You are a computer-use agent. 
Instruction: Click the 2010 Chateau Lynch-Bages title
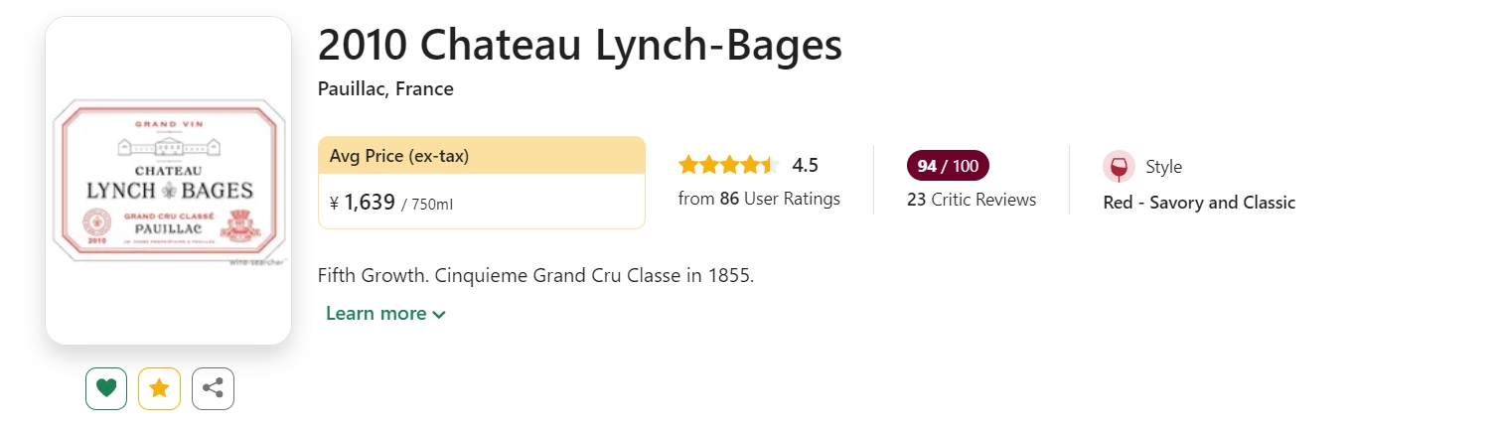(x=580, y=45)
